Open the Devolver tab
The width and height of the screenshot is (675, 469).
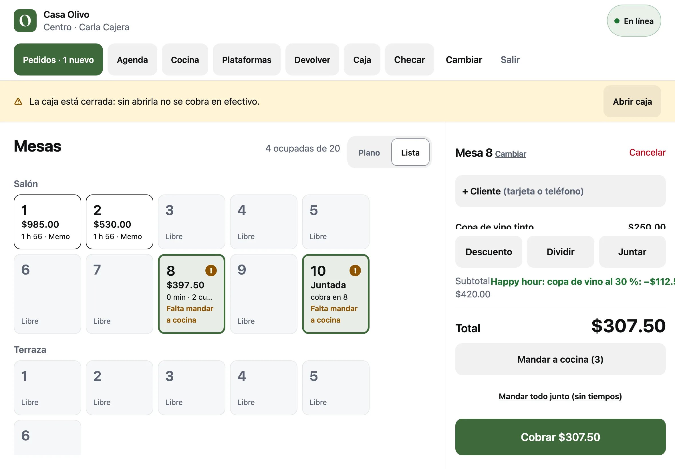pyautogui.click(x=312, y=60)
